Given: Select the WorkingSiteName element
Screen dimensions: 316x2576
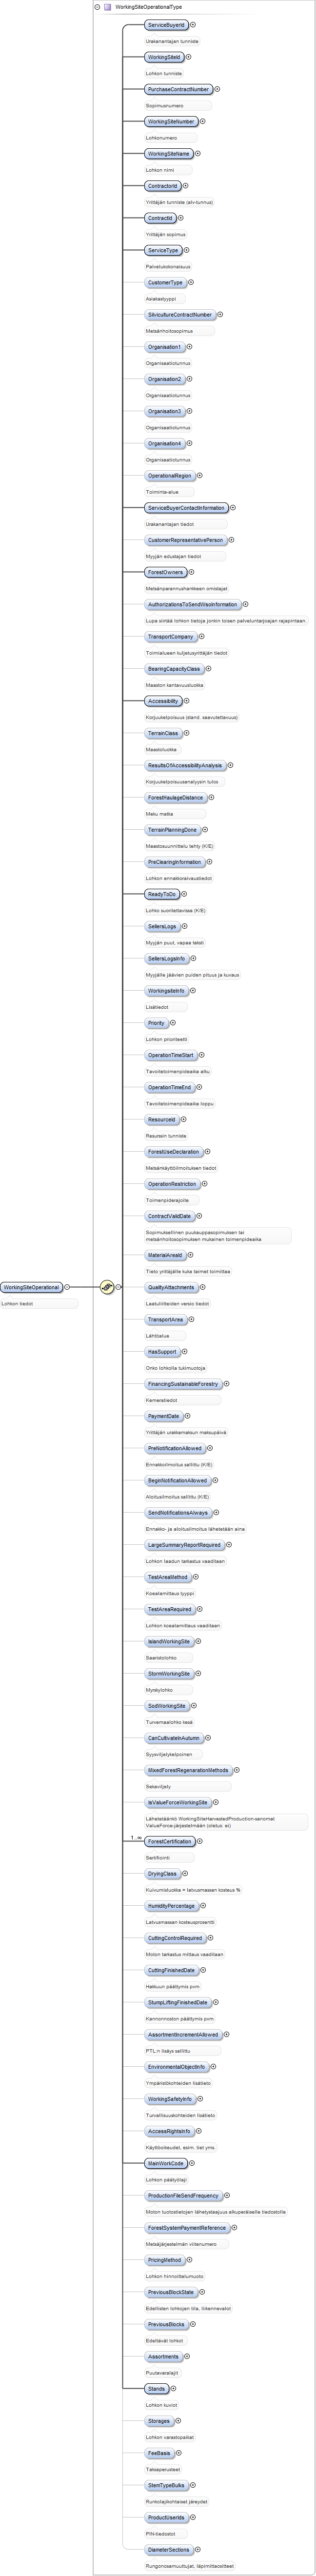Looking at the screenshot, I should click(168, 154).
